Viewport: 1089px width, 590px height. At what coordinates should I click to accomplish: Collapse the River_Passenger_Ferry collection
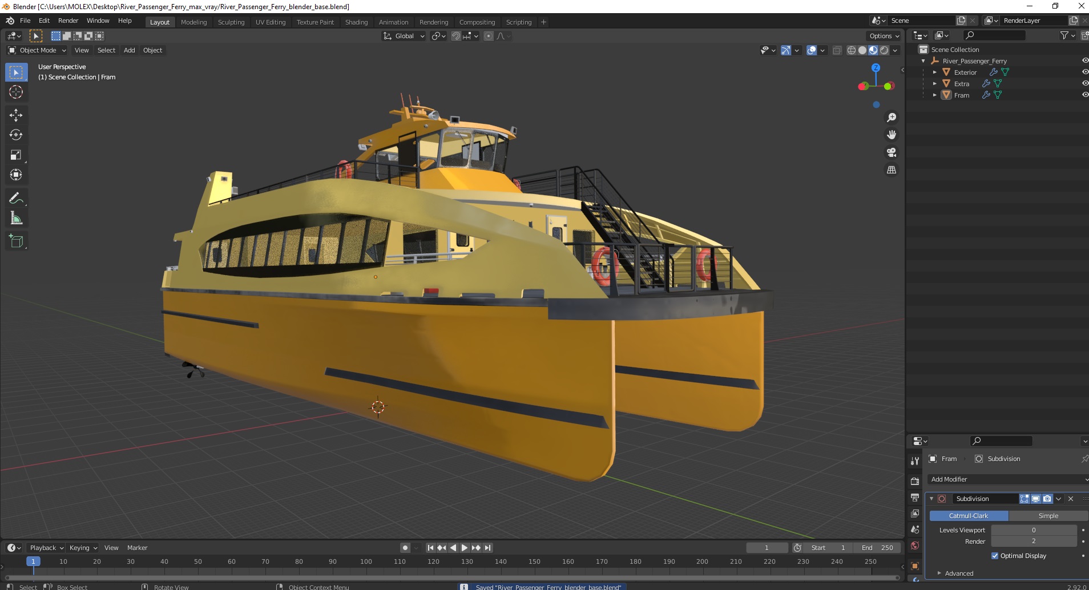coord(923,61)
